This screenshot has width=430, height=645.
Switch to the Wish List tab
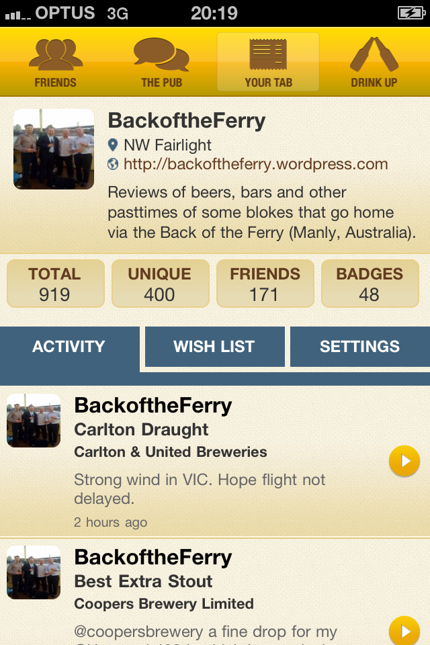(x=214, y=347)
